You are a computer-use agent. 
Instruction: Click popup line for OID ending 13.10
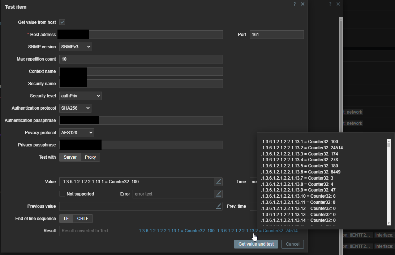298,196
